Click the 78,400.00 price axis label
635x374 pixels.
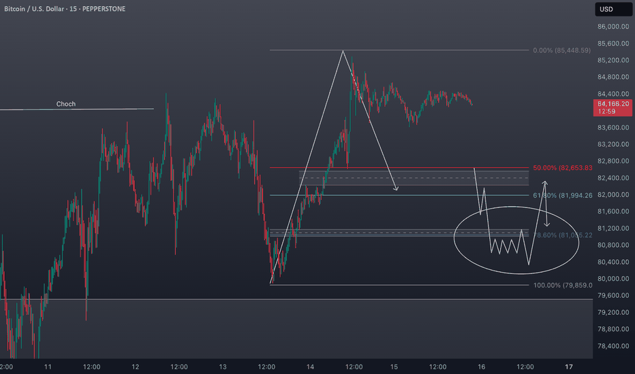click(x=613, y=345)
